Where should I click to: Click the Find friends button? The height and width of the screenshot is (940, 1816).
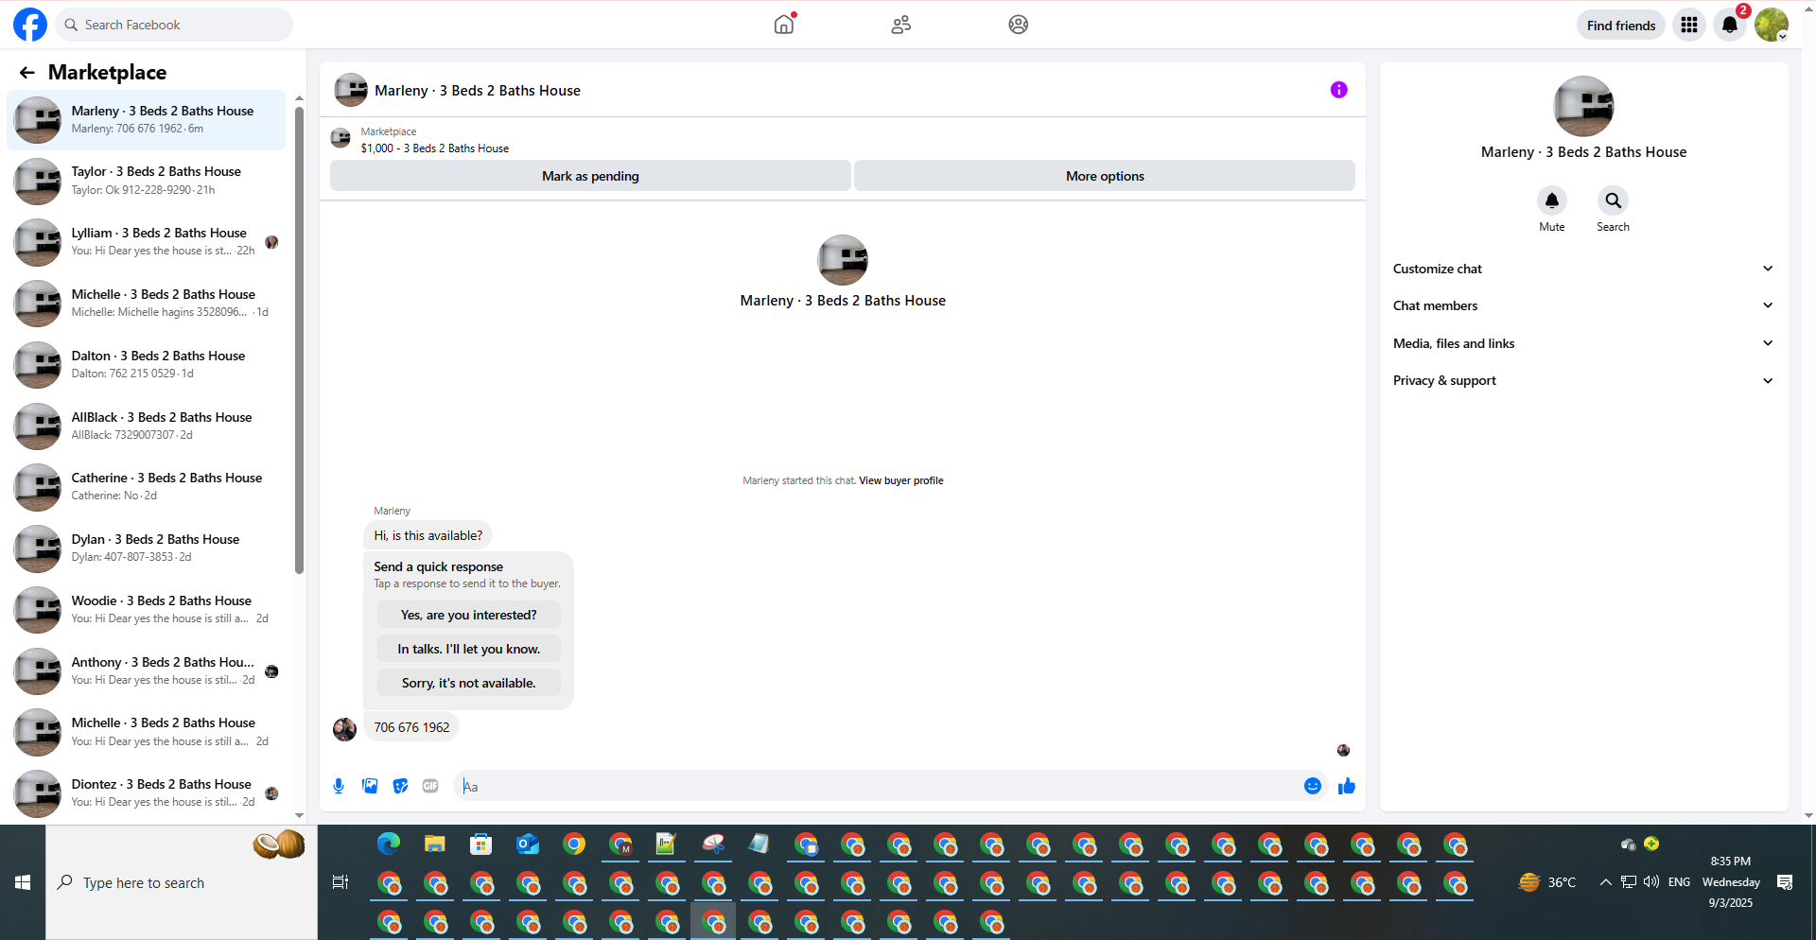[x=1621, y=26]
